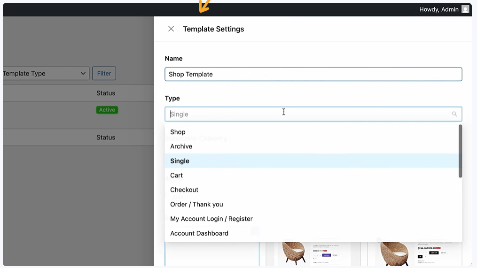Screen dimensions: 477x268
Task: Click the Admin avatar icon
Action: 465,9
